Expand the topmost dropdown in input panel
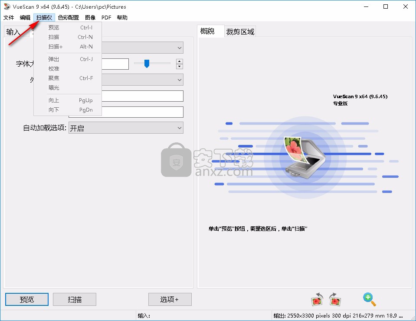The width and height of the screenshot is (416, 321). coord(142,48)
